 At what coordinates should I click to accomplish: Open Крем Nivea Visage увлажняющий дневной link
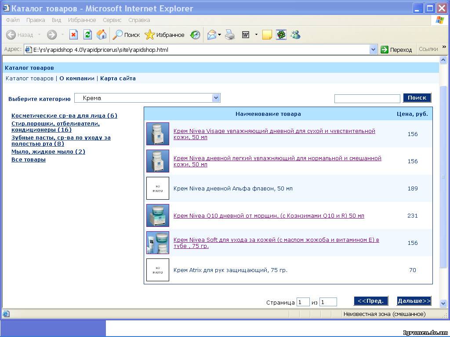tap(274, 134)
